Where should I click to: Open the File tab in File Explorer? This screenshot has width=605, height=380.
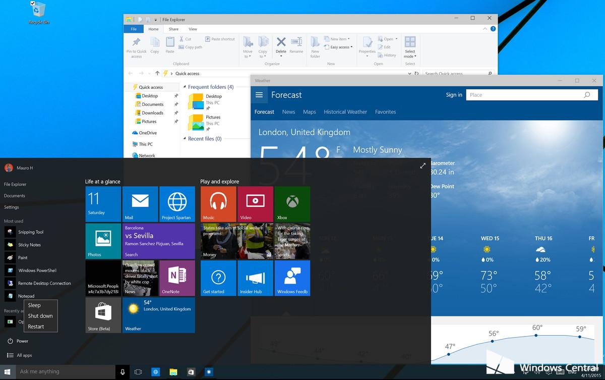(x=134, y=29)
